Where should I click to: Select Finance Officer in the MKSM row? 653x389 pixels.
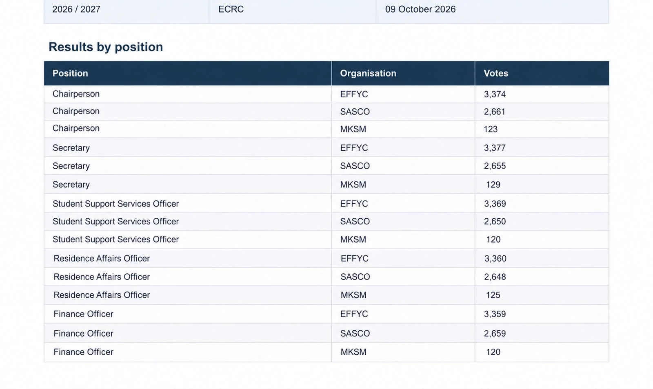(83, 352)
